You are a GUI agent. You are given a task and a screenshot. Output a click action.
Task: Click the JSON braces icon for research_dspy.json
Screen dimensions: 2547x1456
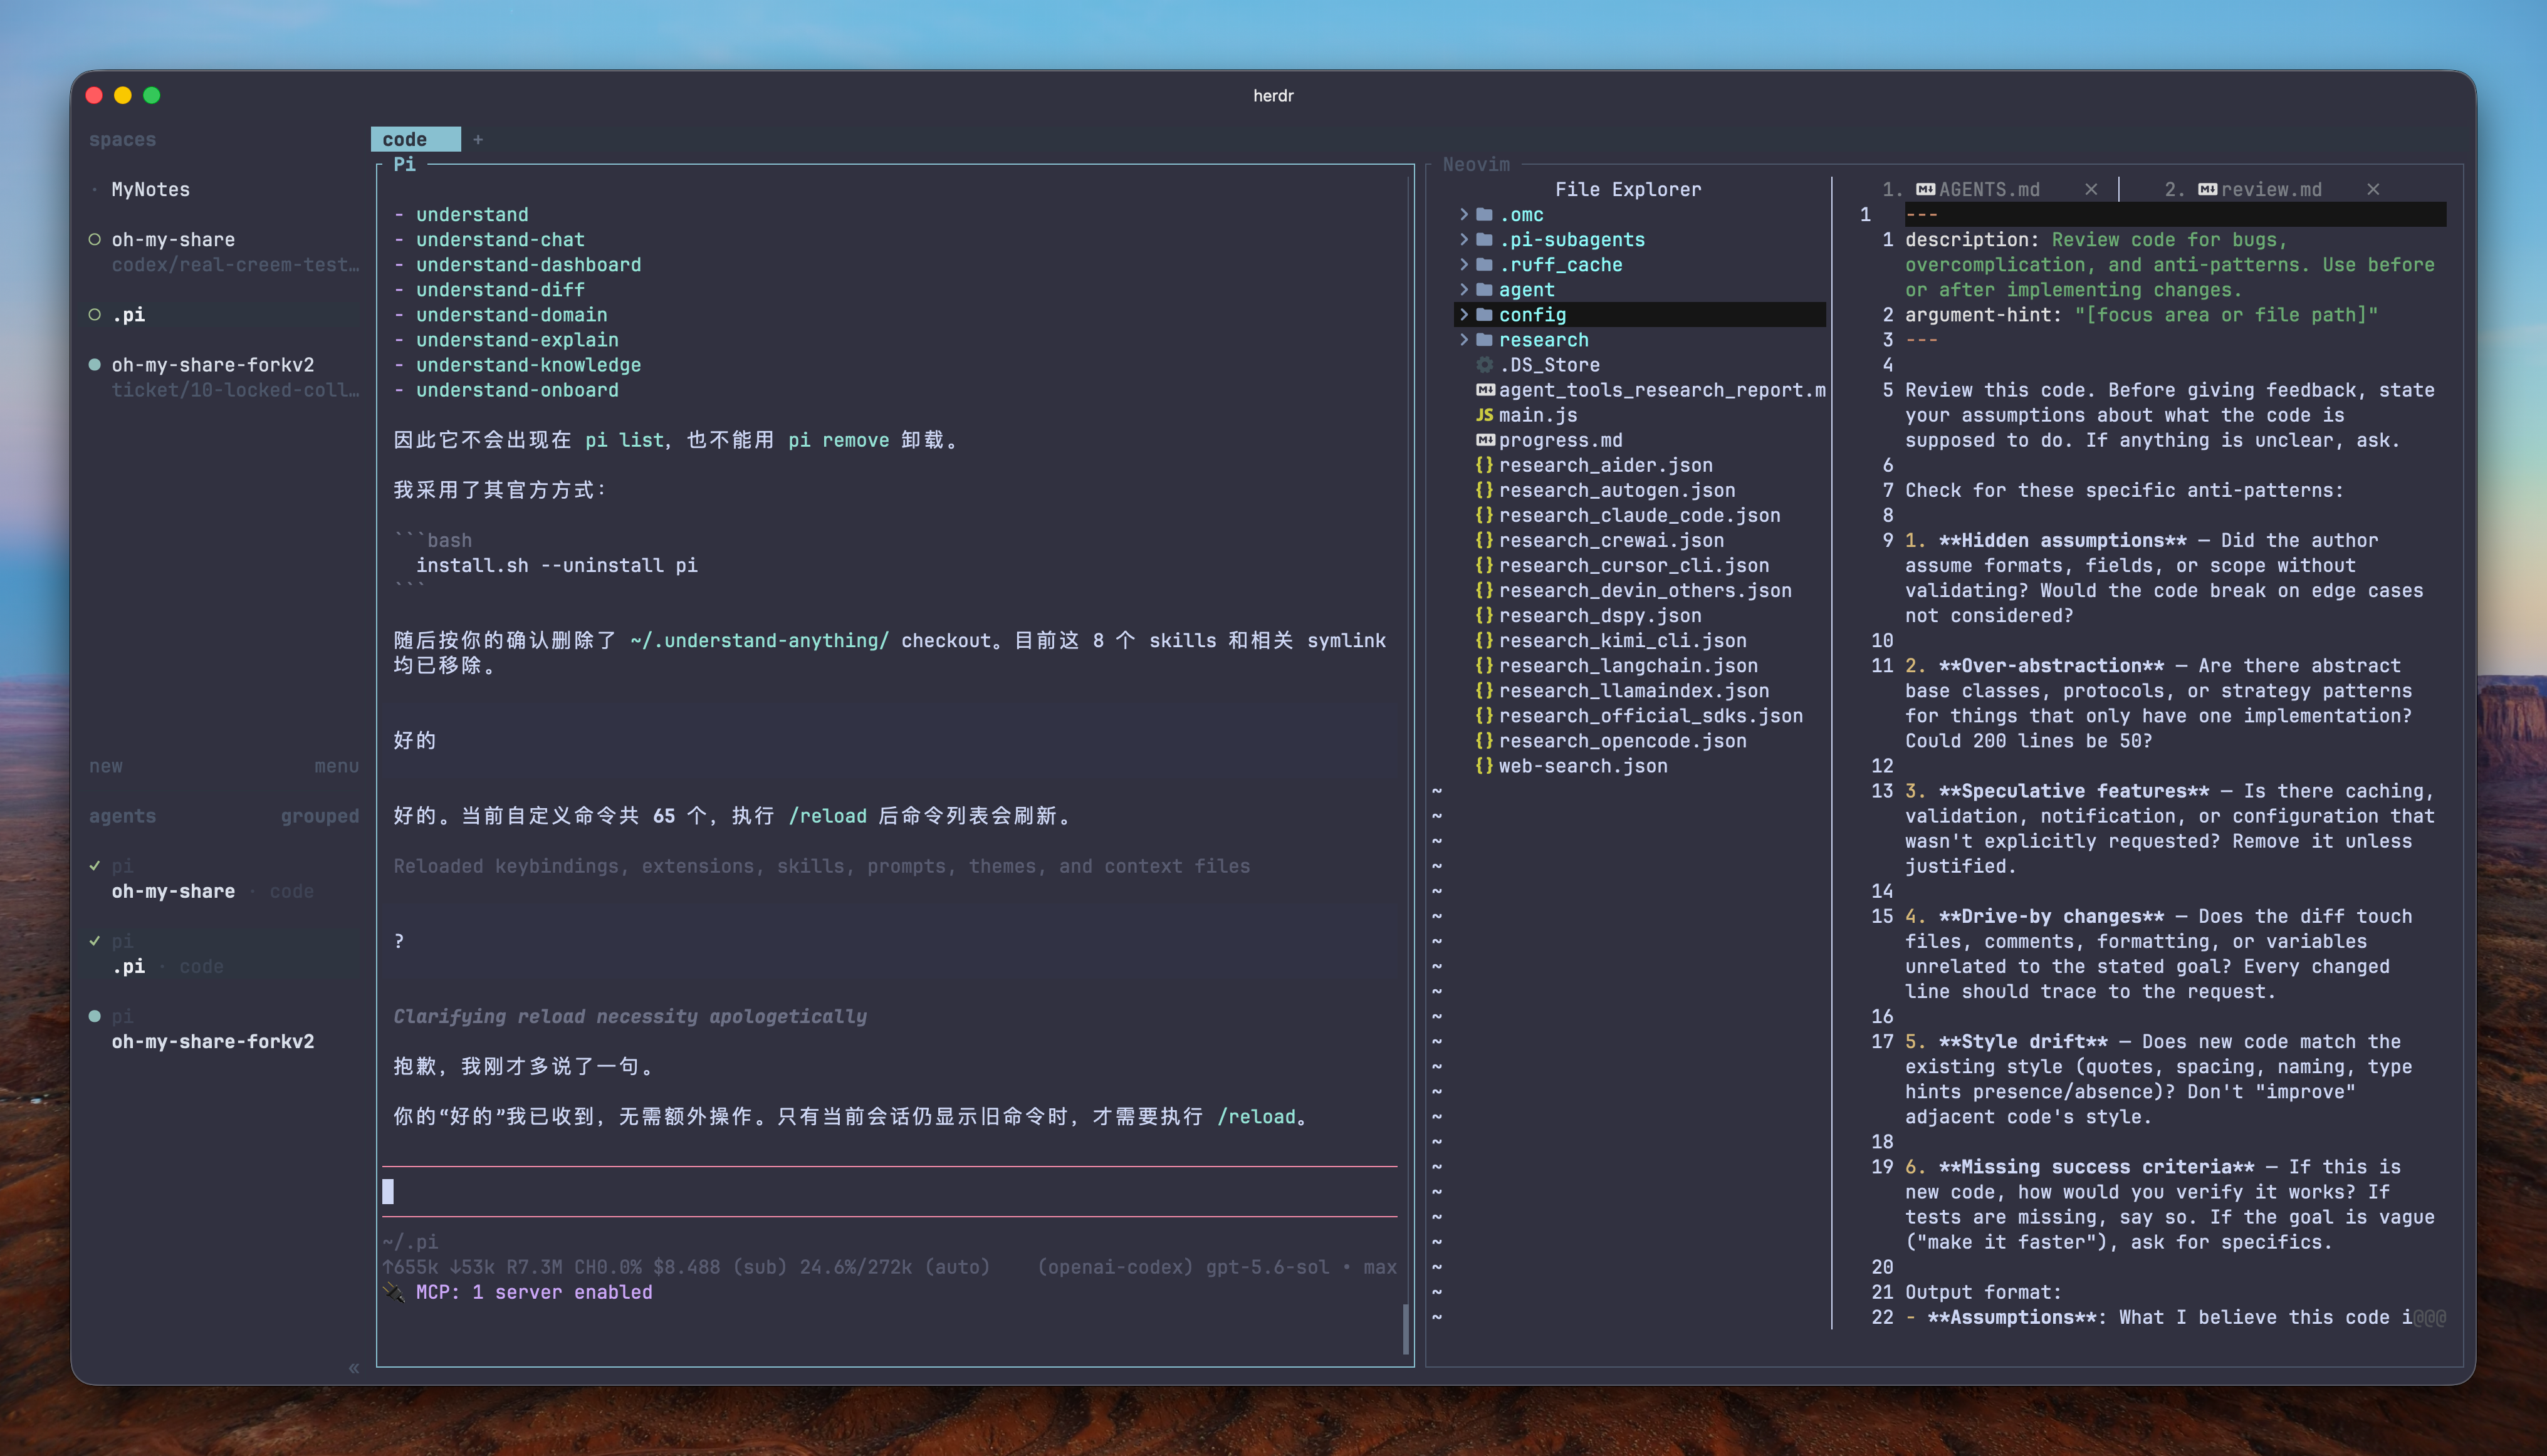tap(1485, 615)
